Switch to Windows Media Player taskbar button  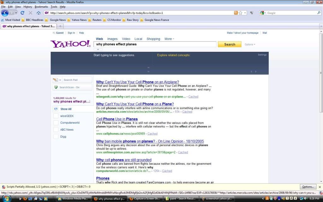[x=73, y=199]
